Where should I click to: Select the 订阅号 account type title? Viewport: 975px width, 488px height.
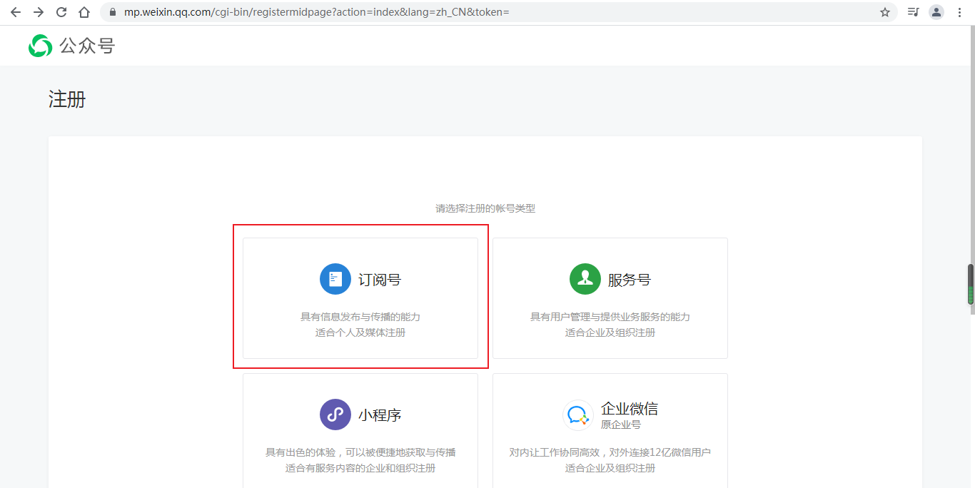point(380,280)
